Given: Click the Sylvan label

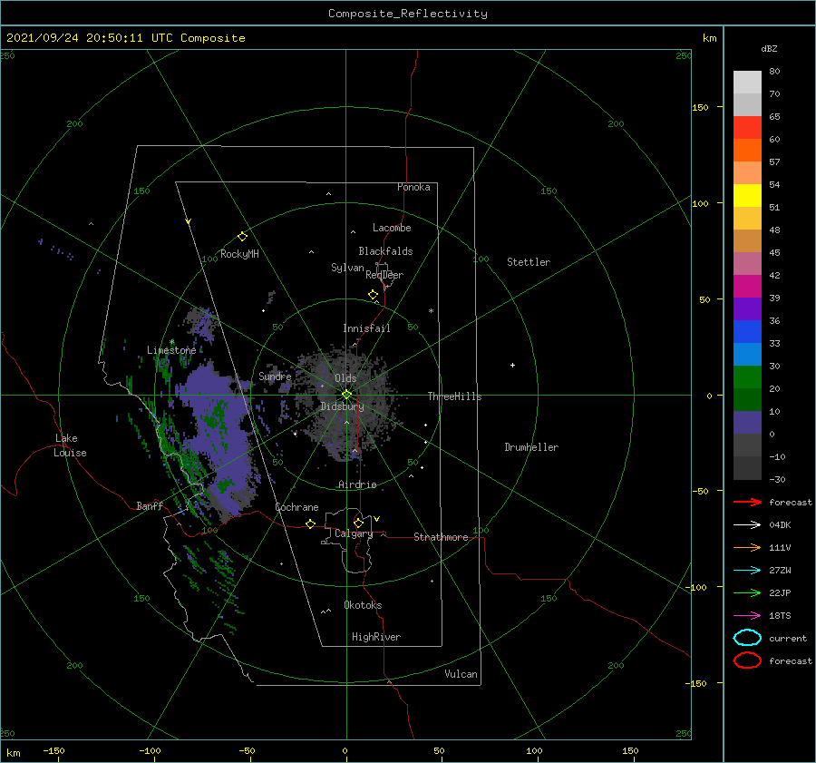Looking at the screenshot, I should click(347, 268).
